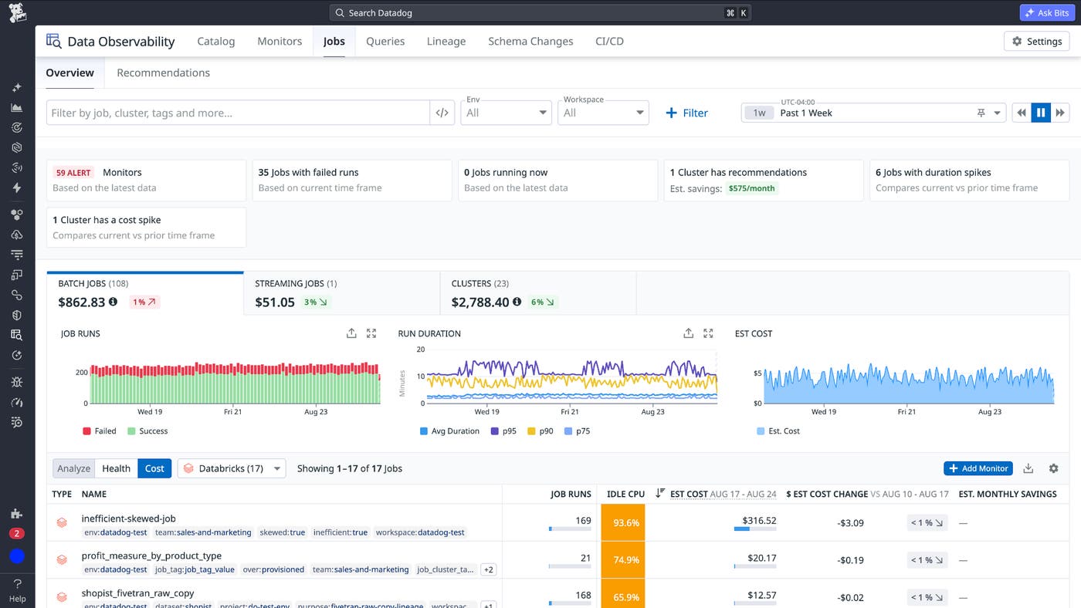This screenshot has width=1081, height=608.
Task: Open the Help icon in the sidebar
Action: coord(17,589)
